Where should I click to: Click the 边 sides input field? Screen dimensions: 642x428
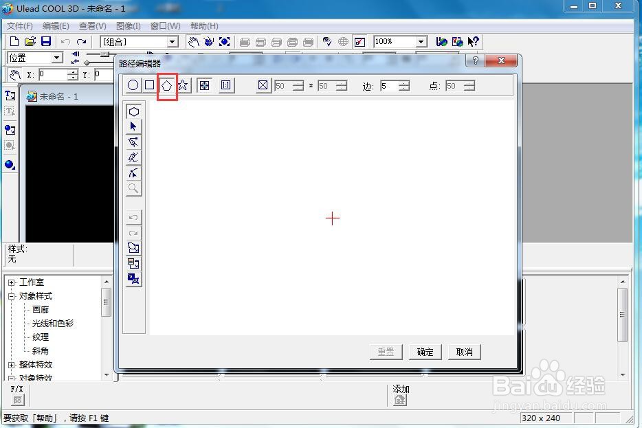tap(389, 86)
